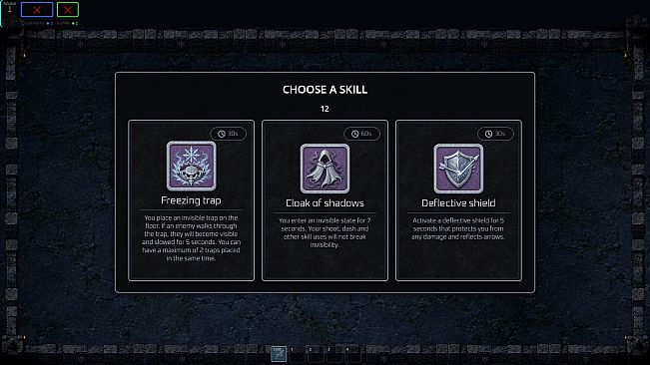Click the 30s cooldown badge on Deflective shield
Viewport: 650px width, 365px height.
(495, 134)
